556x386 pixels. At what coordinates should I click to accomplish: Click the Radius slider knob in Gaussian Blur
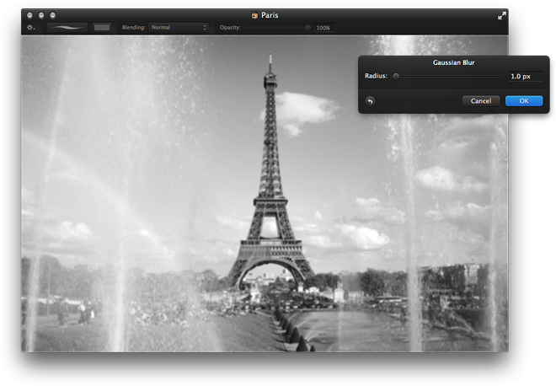point(396,76)
